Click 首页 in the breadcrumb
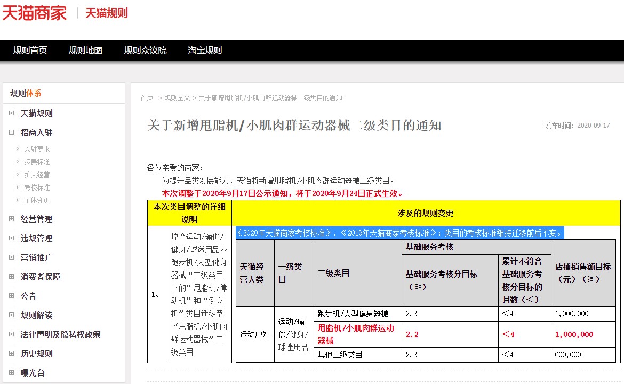The image size is (624, 384). pos(147,98)
